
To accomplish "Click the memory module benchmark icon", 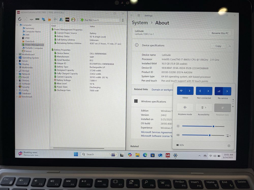I will pyautogui.click(x=37, y=19).
